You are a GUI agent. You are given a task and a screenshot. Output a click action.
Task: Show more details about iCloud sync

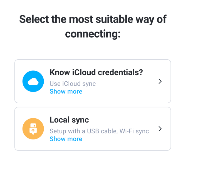click(x=66, y=92)
